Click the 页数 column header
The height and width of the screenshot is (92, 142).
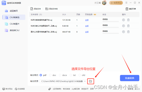[78, 14]
